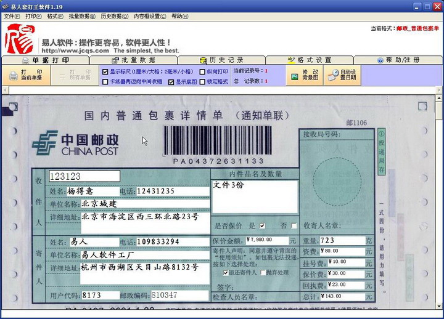
Task: Click sender address field 杭州市西湖区天目山路8132号
Action: (145, 273)
